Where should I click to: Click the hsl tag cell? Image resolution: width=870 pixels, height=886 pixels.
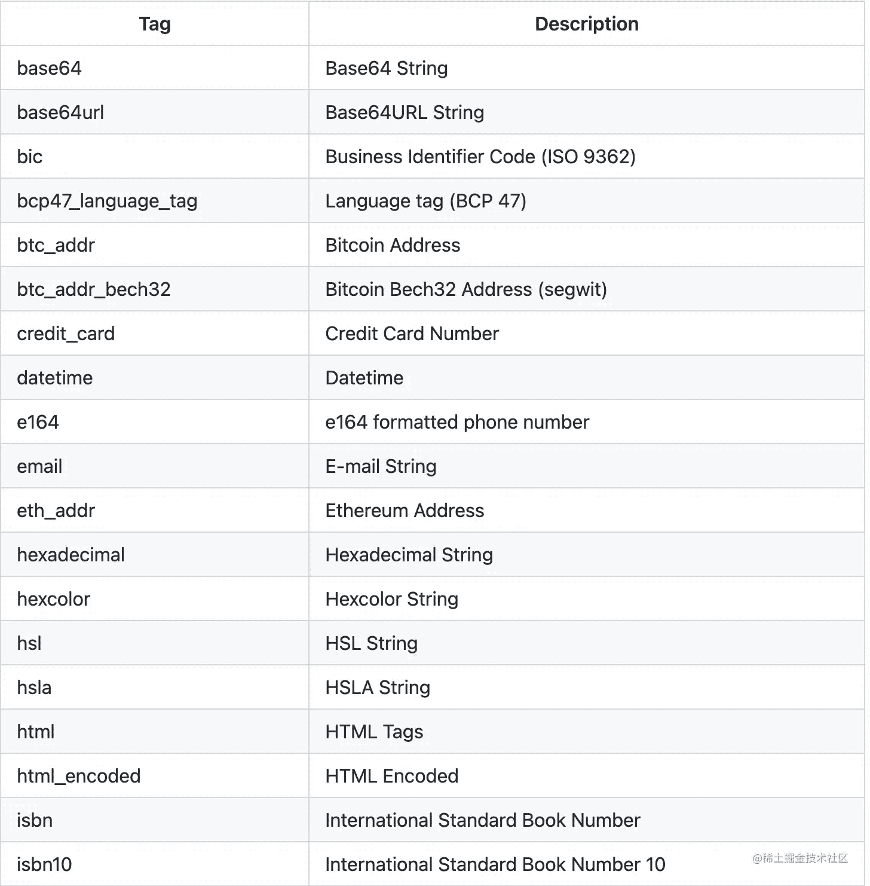point(29,643)
